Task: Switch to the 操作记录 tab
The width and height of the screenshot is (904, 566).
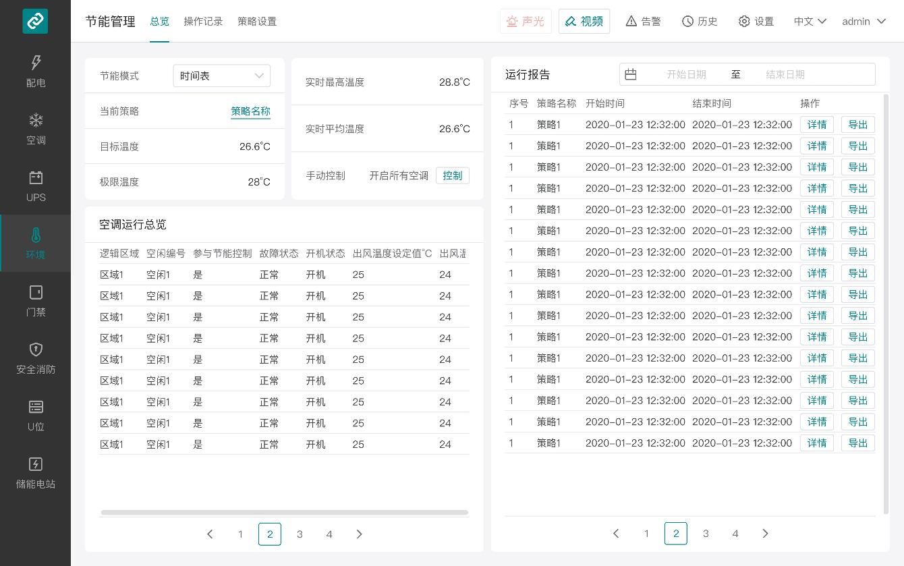Action: coord(203,22)
